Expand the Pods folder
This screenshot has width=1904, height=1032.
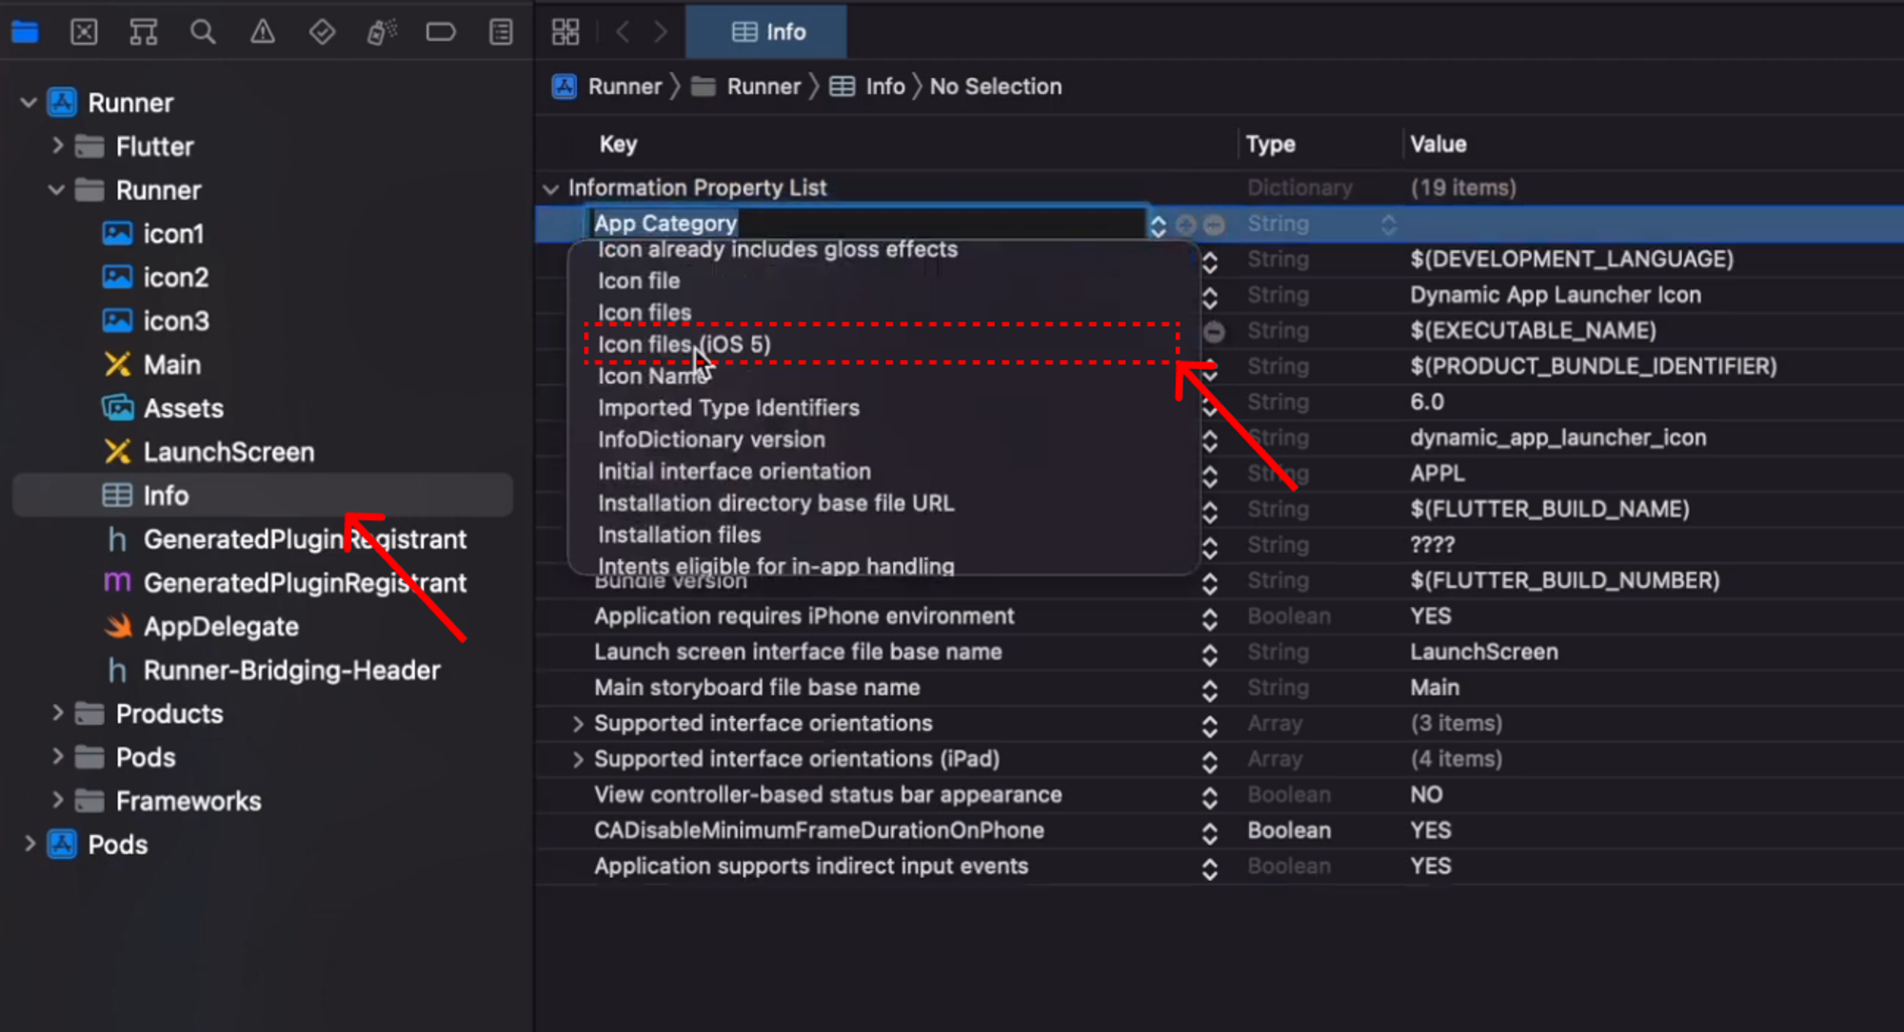(x=57, y=757)
